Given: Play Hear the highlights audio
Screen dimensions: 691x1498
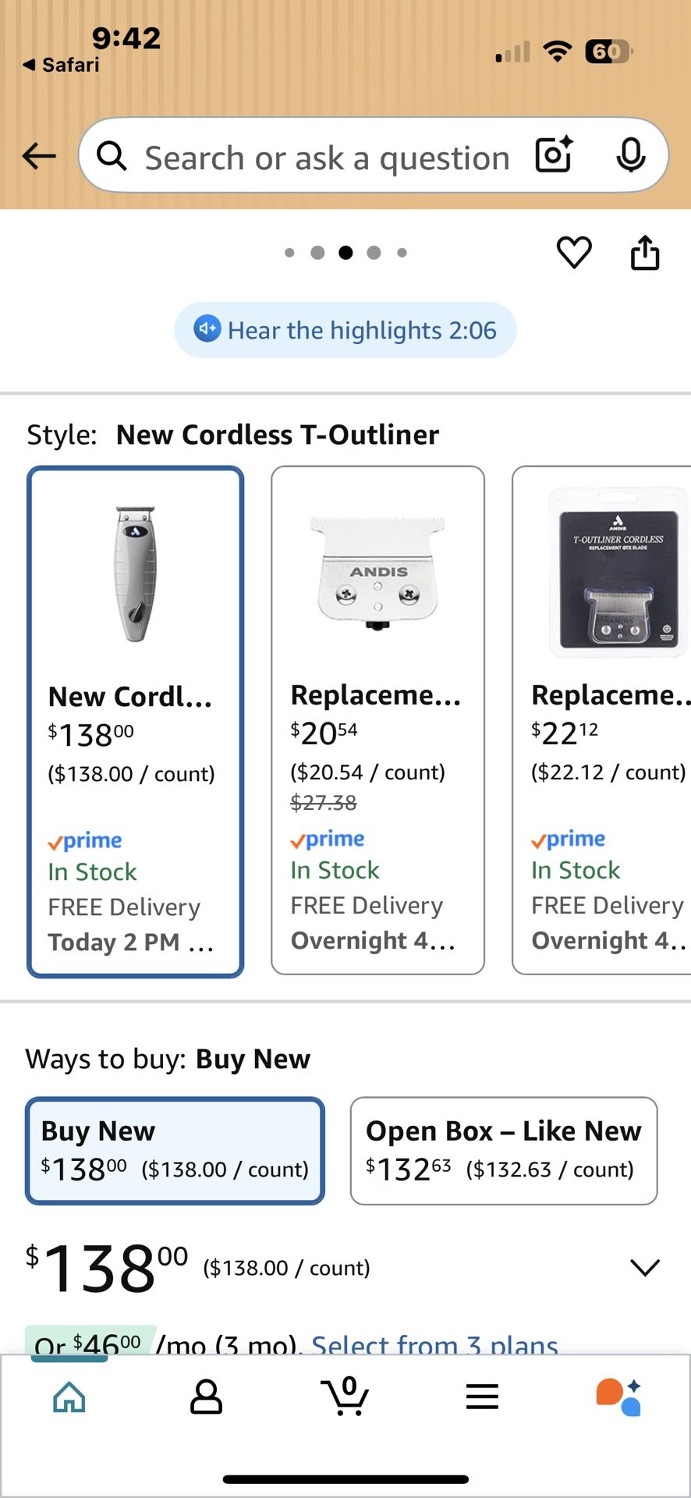Looking at the screenshot, I should (345, 330).
